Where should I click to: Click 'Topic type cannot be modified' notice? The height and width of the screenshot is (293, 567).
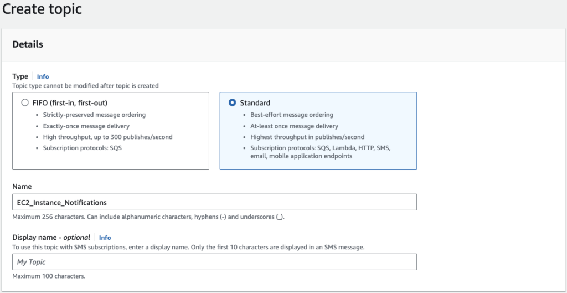coord(85,86)
